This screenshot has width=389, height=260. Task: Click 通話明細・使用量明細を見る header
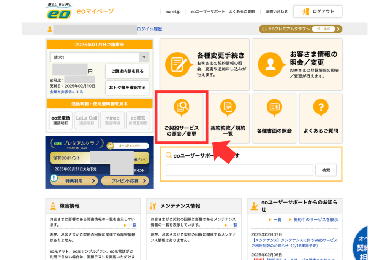click(100, 104)
